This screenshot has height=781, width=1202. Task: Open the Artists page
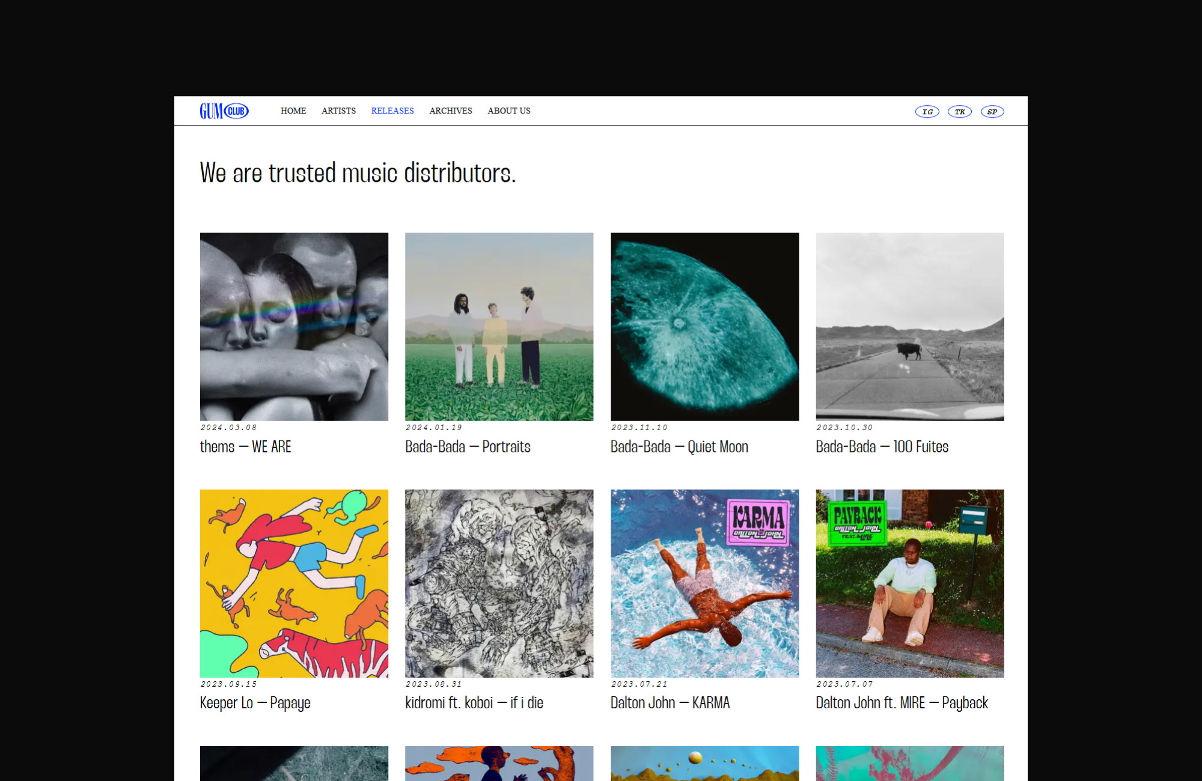[x=338, y=111]
